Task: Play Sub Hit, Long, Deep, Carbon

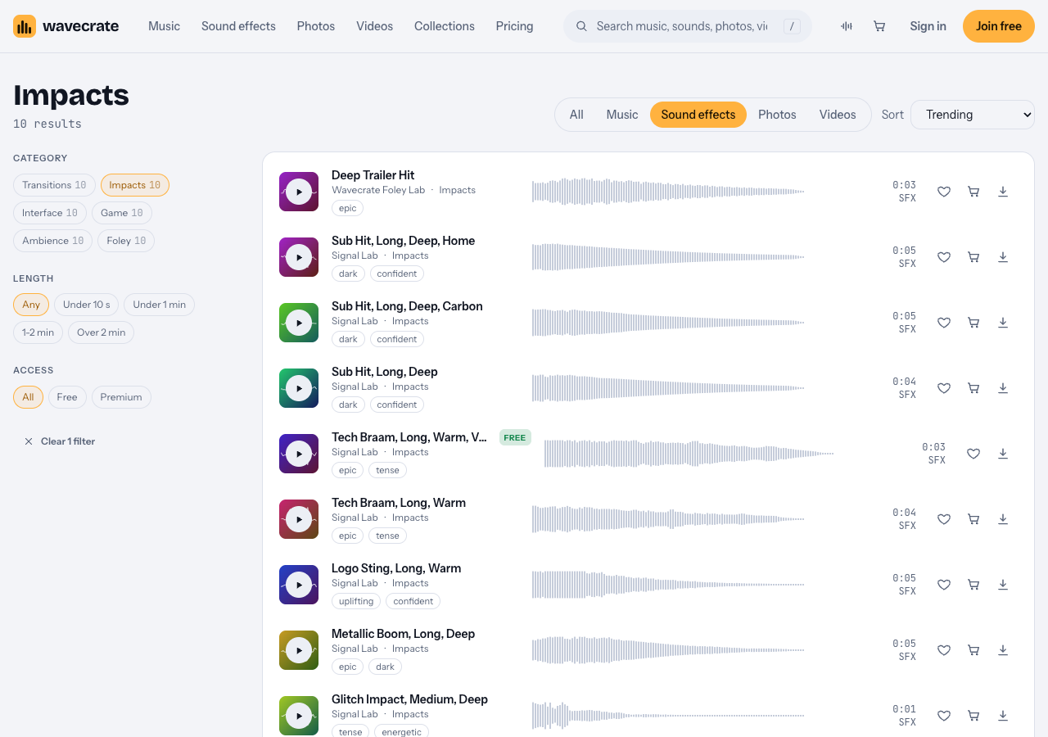Action: 299,323
